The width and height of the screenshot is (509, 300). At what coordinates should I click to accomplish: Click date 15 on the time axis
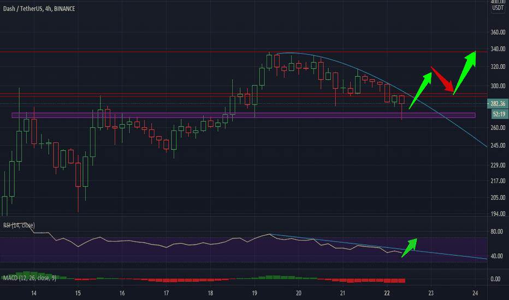pyautogui.click(x=78, y=293)
